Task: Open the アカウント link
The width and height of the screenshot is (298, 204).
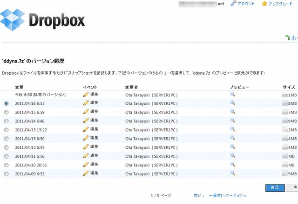Action: 246,4
